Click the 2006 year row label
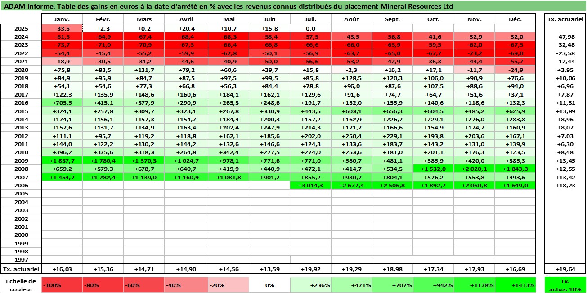Viewport: 587px width, 293px height. (x=21, y=185)
